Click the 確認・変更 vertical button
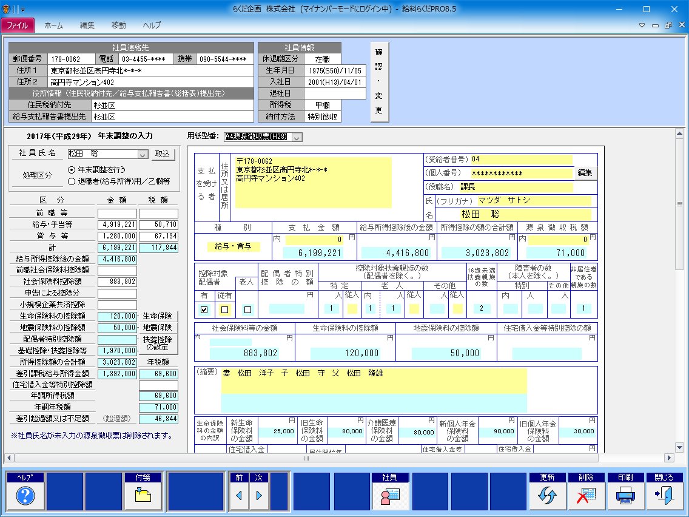This screenshot has width=689, height=517. [x=379, y=82]
